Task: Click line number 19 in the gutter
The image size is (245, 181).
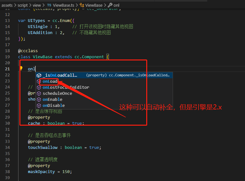Action: pyautogui.click(x=7, y=57)
